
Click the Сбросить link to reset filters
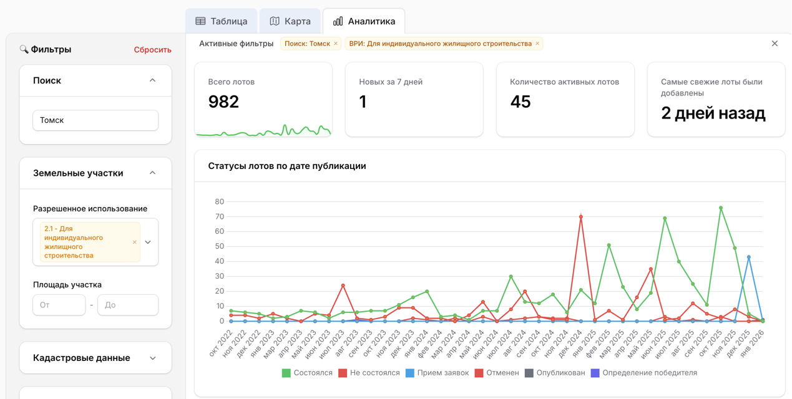click(x=152, y=50)
